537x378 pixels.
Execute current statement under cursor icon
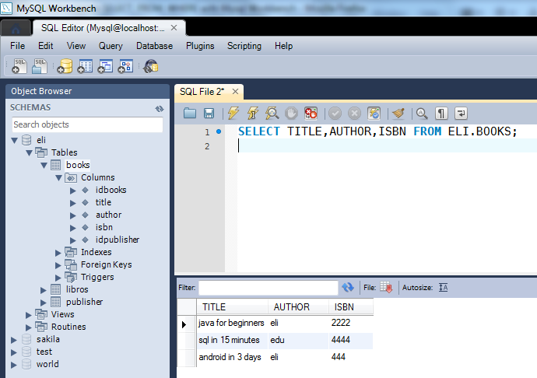[253, 113]
